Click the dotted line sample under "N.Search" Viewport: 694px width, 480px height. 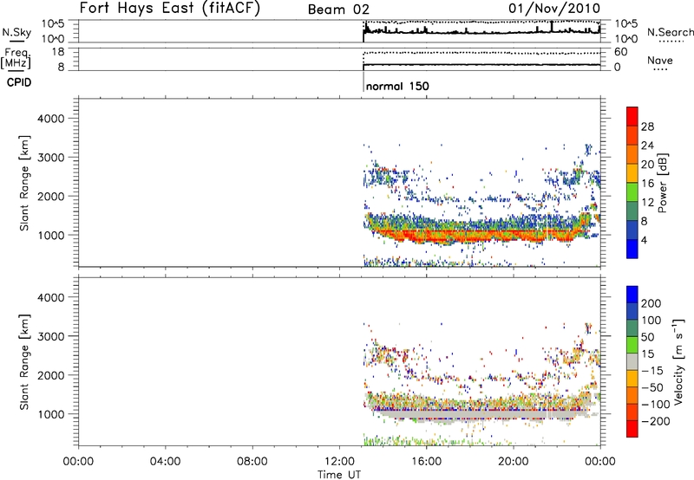tap(671, 41)
